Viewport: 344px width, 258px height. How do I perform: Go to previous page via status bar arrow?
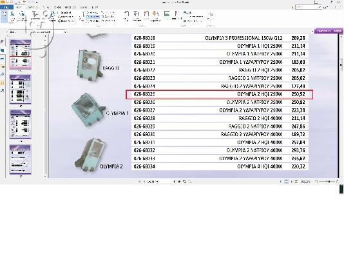144,182
